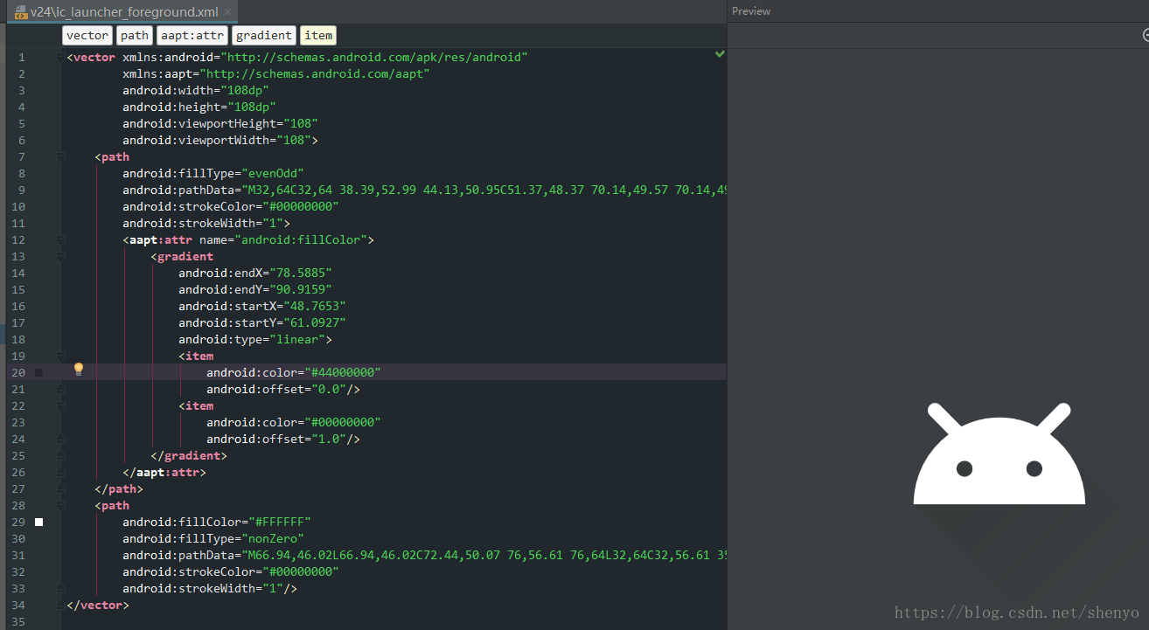Collapse the second item tag on line 22
Screen dimensions: 1149x630
60,405
